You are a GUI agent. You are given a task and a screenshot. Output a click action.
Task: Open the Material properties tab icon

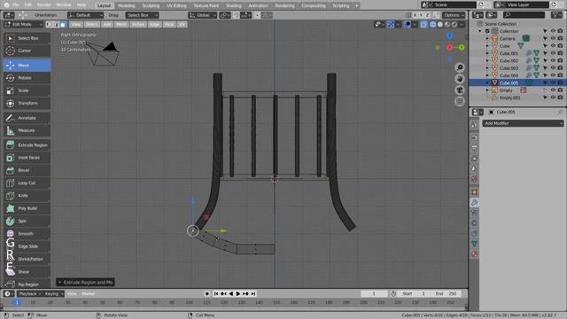tap(475, 254)
